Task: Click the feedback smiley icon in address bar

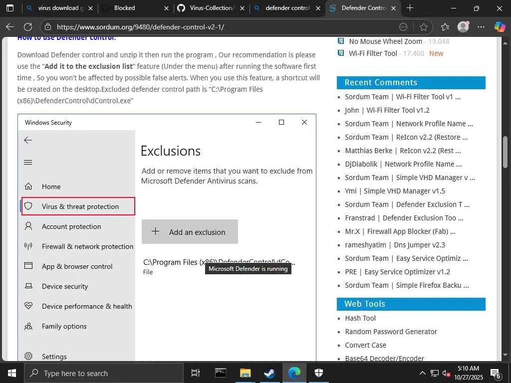Action: click(403, 27)
